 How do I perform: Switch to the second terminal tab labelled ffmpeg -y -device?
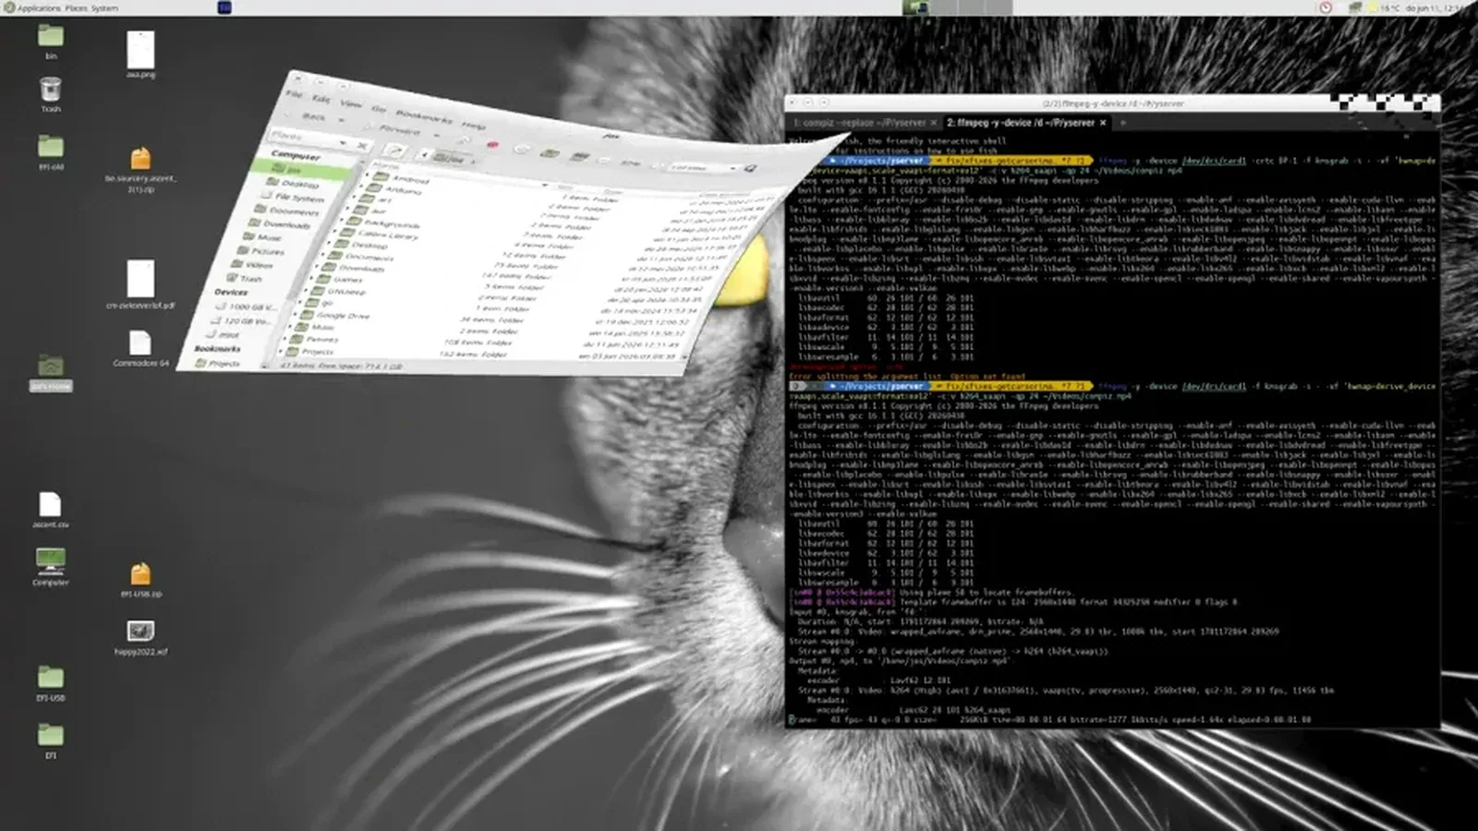(x=1027, y=122)
